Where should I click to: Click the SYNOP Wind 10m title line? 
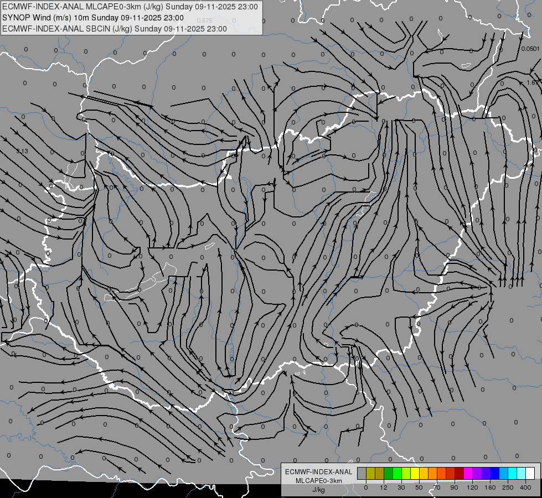(x=92, y=18)
